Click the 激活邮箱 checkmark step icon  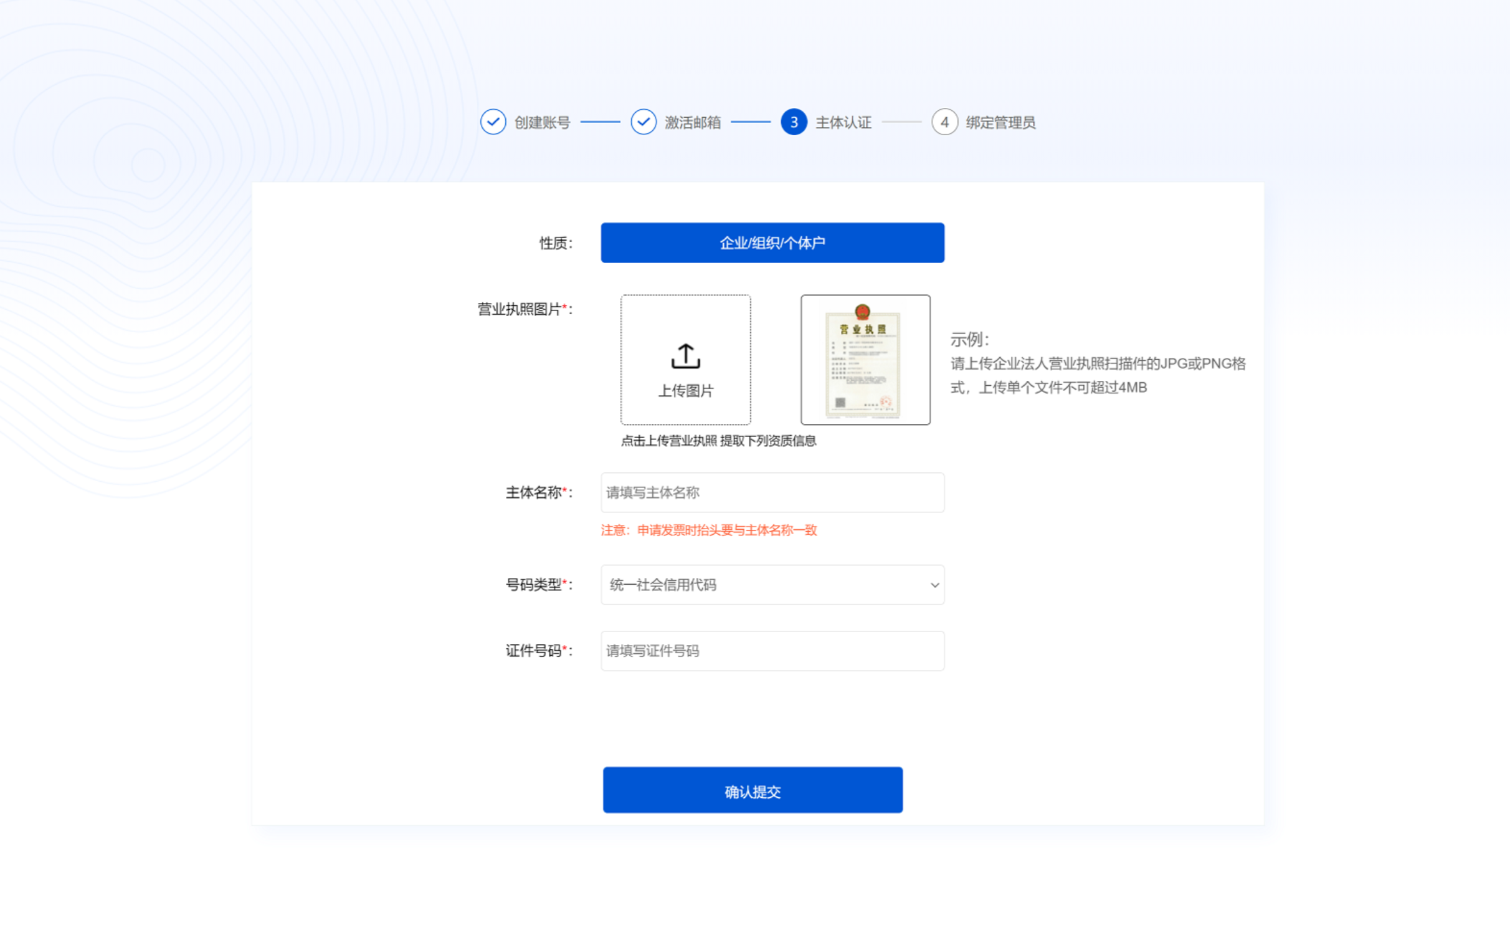(643, 122)
